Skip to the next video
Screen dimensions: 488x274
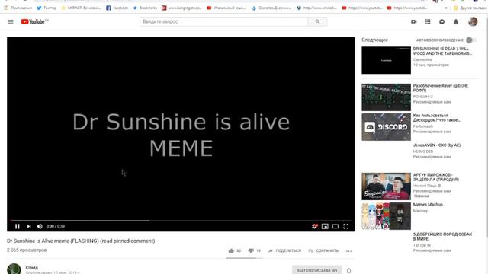click(x=29, y=226)
